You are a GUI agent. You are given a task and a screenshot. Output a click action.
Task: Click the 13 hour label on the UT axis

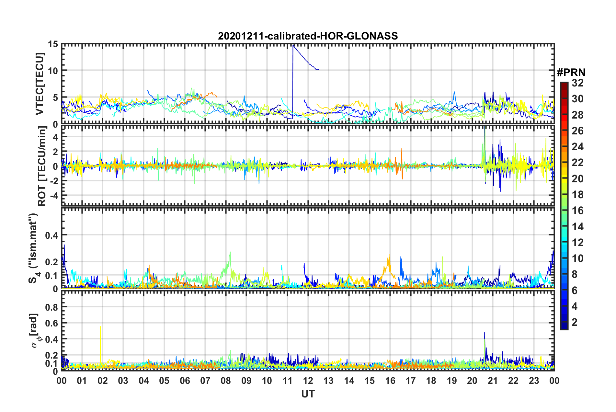329,381
